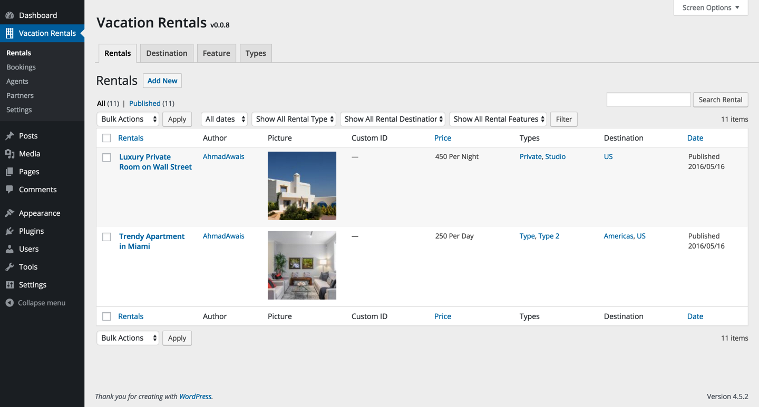This screenshot has width=759, height=407.
Task: Open Media via its sidebar icon
Action: (9, 154)
